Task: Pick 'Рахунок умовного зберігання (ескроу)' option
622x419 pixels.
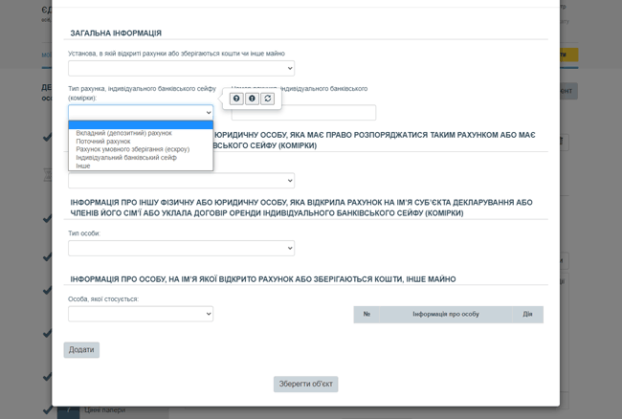Action: click(133, 149)
